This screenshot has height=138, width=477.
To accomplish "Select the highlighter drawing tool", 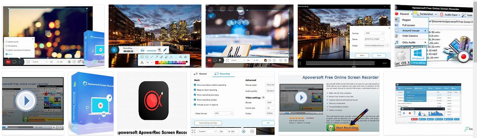I will 166,57.
